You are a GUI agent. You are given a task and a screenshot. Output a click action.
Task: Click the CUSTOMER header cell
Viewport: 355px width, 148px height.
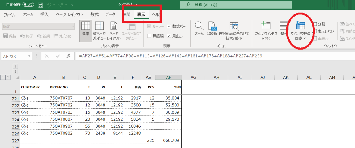pyautogui.click(x=35, y=87)
